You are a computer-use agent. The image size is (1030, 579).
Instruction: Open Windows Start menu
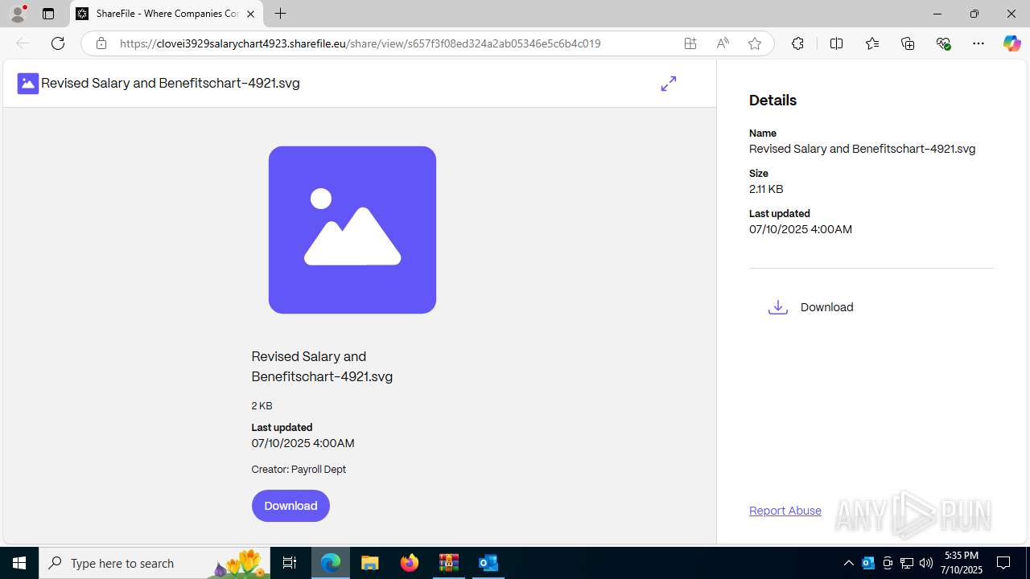19,563
